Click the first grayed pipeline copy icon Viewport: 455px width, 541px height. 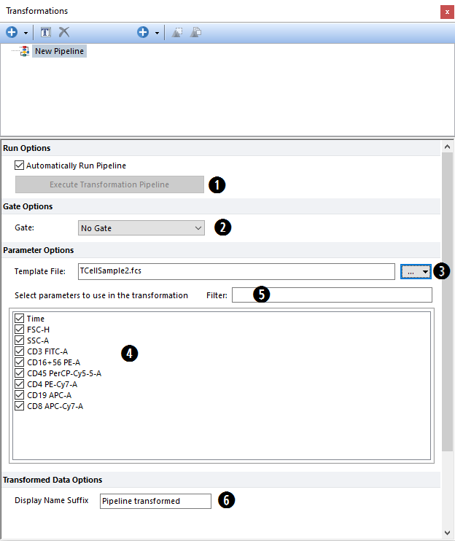177,32
